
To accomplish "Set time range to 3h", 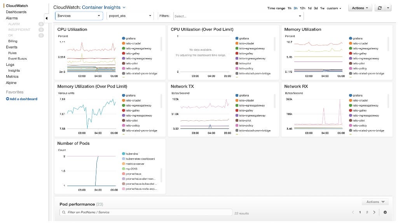I will 295,9.
